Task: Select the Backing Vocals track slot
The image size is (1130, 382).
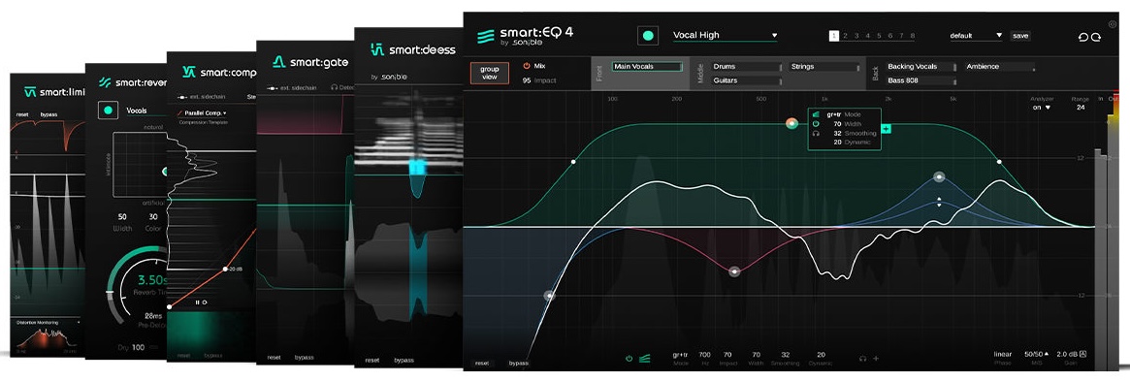Action: (x=922, y=66)
